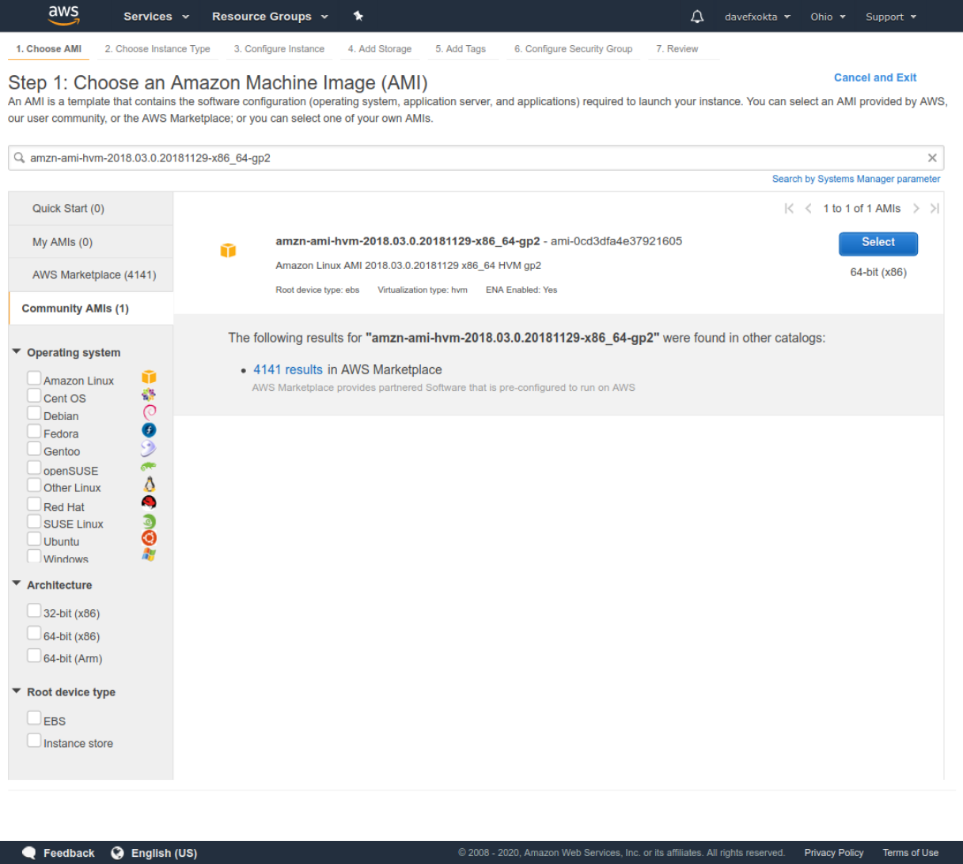This screenshot has width=963, height=864.
Task: Check the 64-bit (Arm) architecture filter
Action: click(34, 656)
